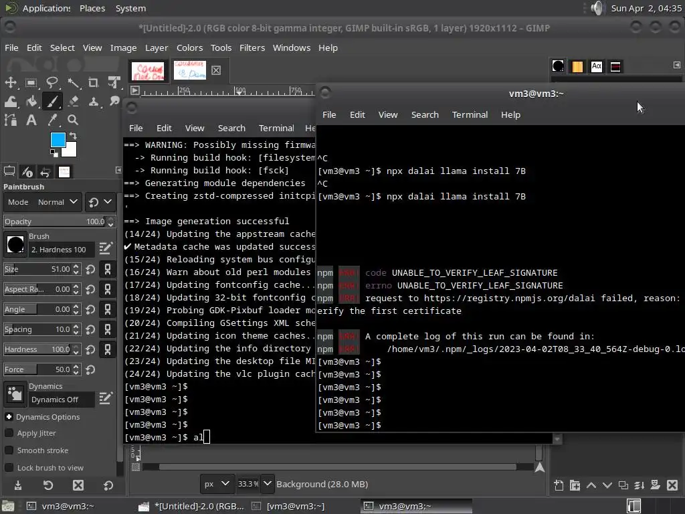Add a layer mask icon
Screen dimensions: 685x514
pos(656,485)
